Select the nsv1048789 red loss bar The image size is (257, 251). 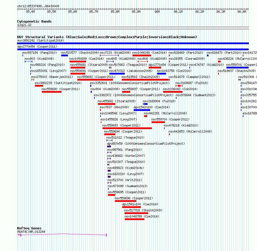[135, 219]
